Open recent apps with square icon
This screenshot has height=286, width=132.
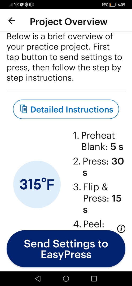click(94, 279)
